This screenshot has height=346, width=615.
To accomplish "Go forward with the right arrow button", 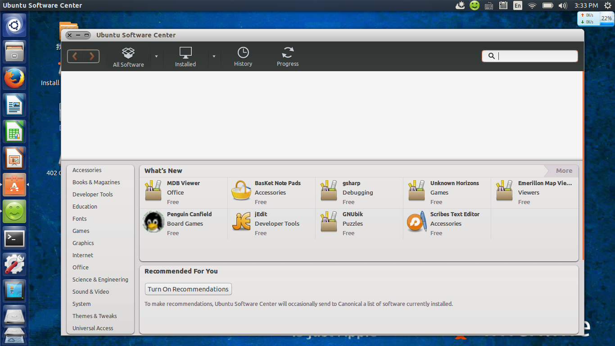I will 91,56.
